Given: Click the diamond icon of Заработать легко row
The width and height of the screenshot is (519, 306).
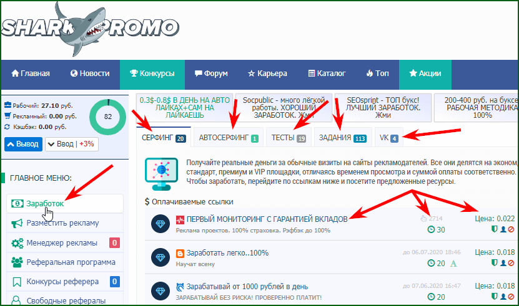Looking at the screenshot, I should 161,257.
